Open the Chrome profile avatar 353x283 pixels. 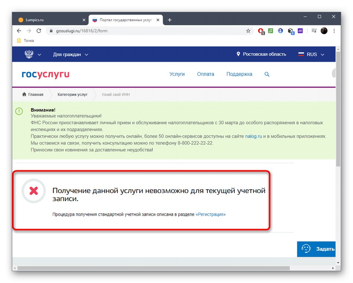tap(324, 30)
